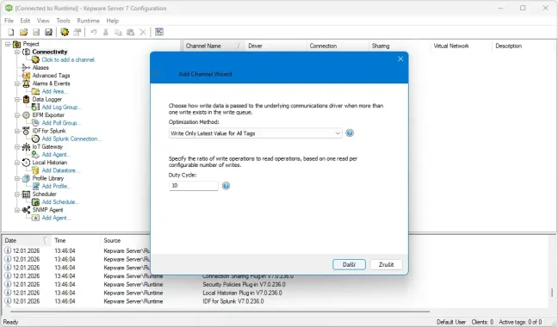The image size is (558, 327).
Task: Click the New Channel gear toolbar icon
Action: (x=65, y=33)
